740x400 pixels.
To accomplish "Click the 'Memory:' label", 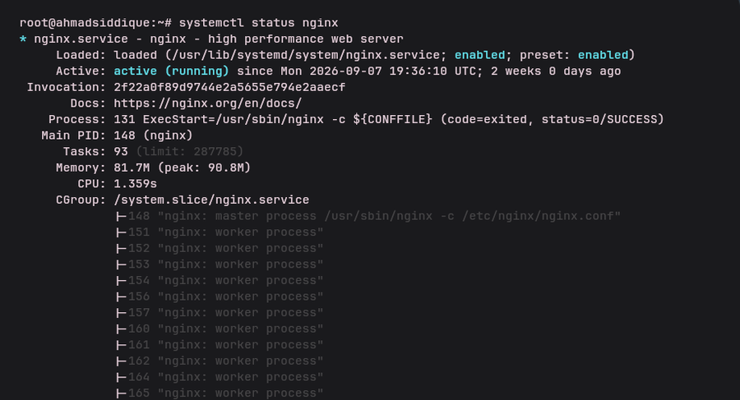I will pos(81,168).
